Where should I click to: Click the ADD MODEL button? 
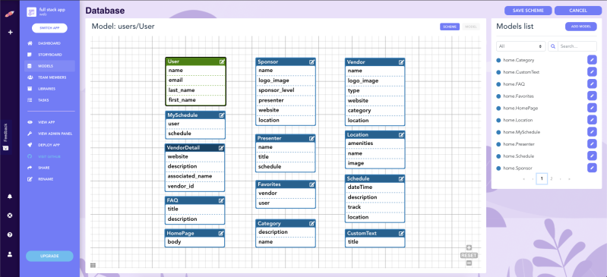580,27
